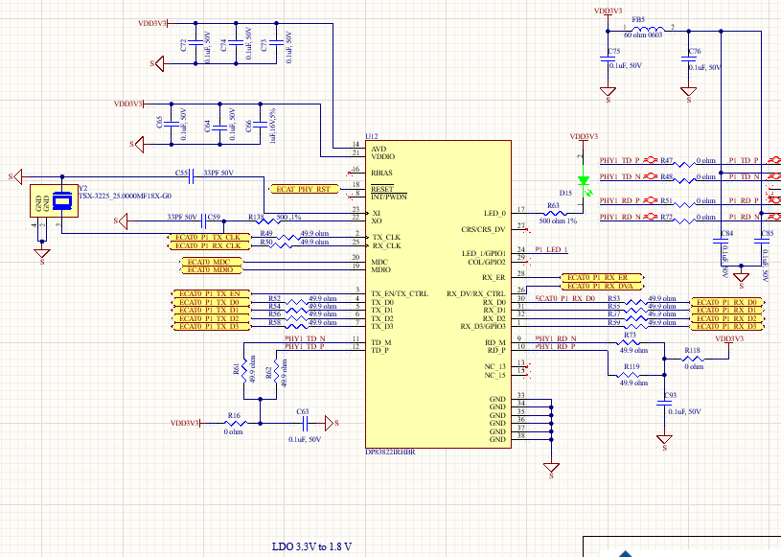Click the U12 designator label above the IC
This screenshot has height=557, width=781.
[x=372, y=136]
